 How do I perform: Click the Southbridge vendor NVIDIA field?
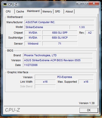(33, 38)
